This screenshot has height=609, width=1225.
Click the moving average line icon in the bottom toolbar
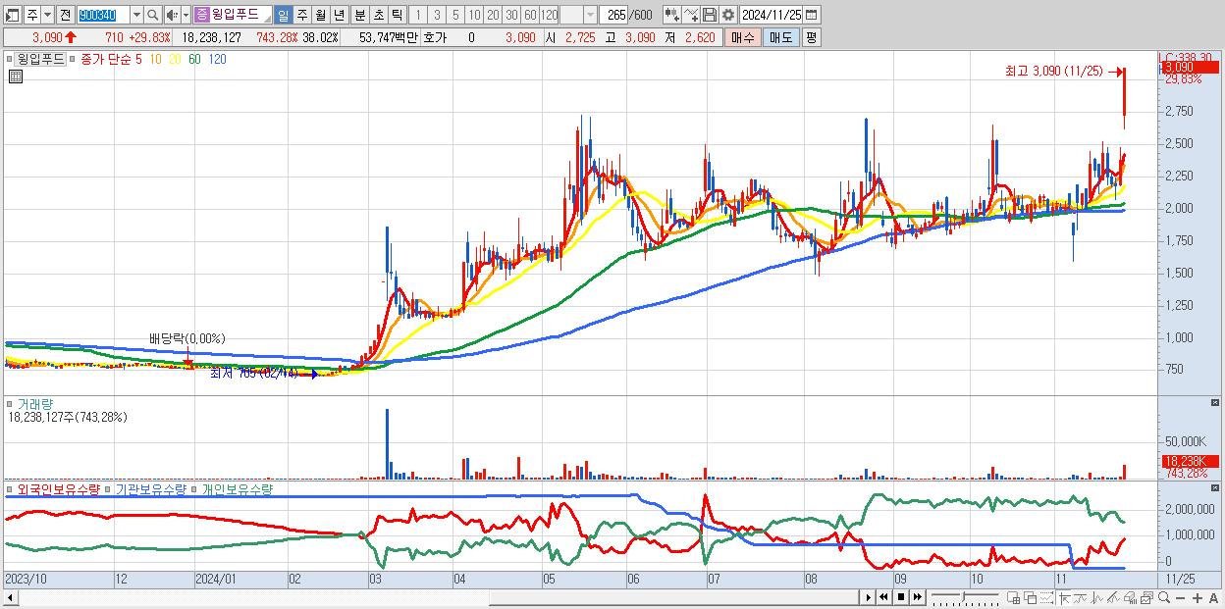[1081, 598]
